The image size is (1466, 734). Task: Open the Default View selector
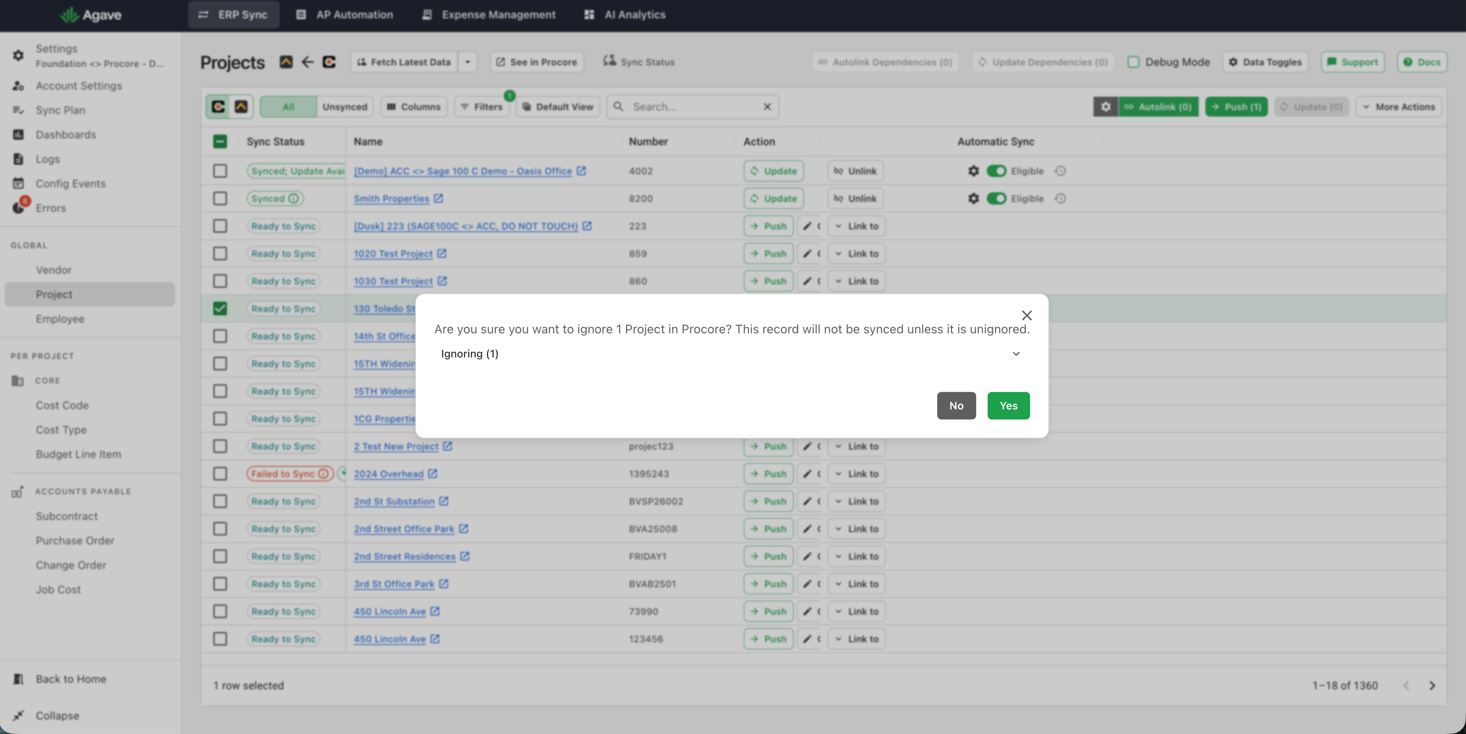[x=558, y=107]
